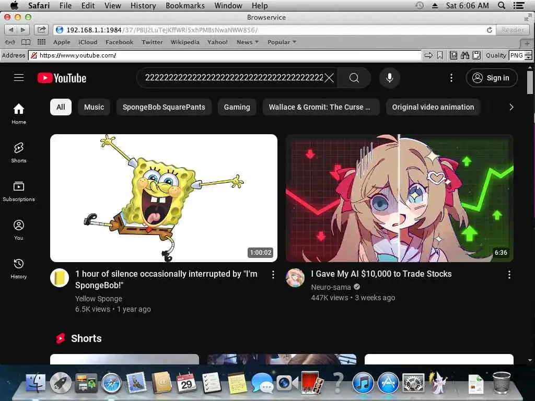The width and height of the screenshot is (535, 401).
Task: Click the YouTube search text field
Action: [234, 78]
